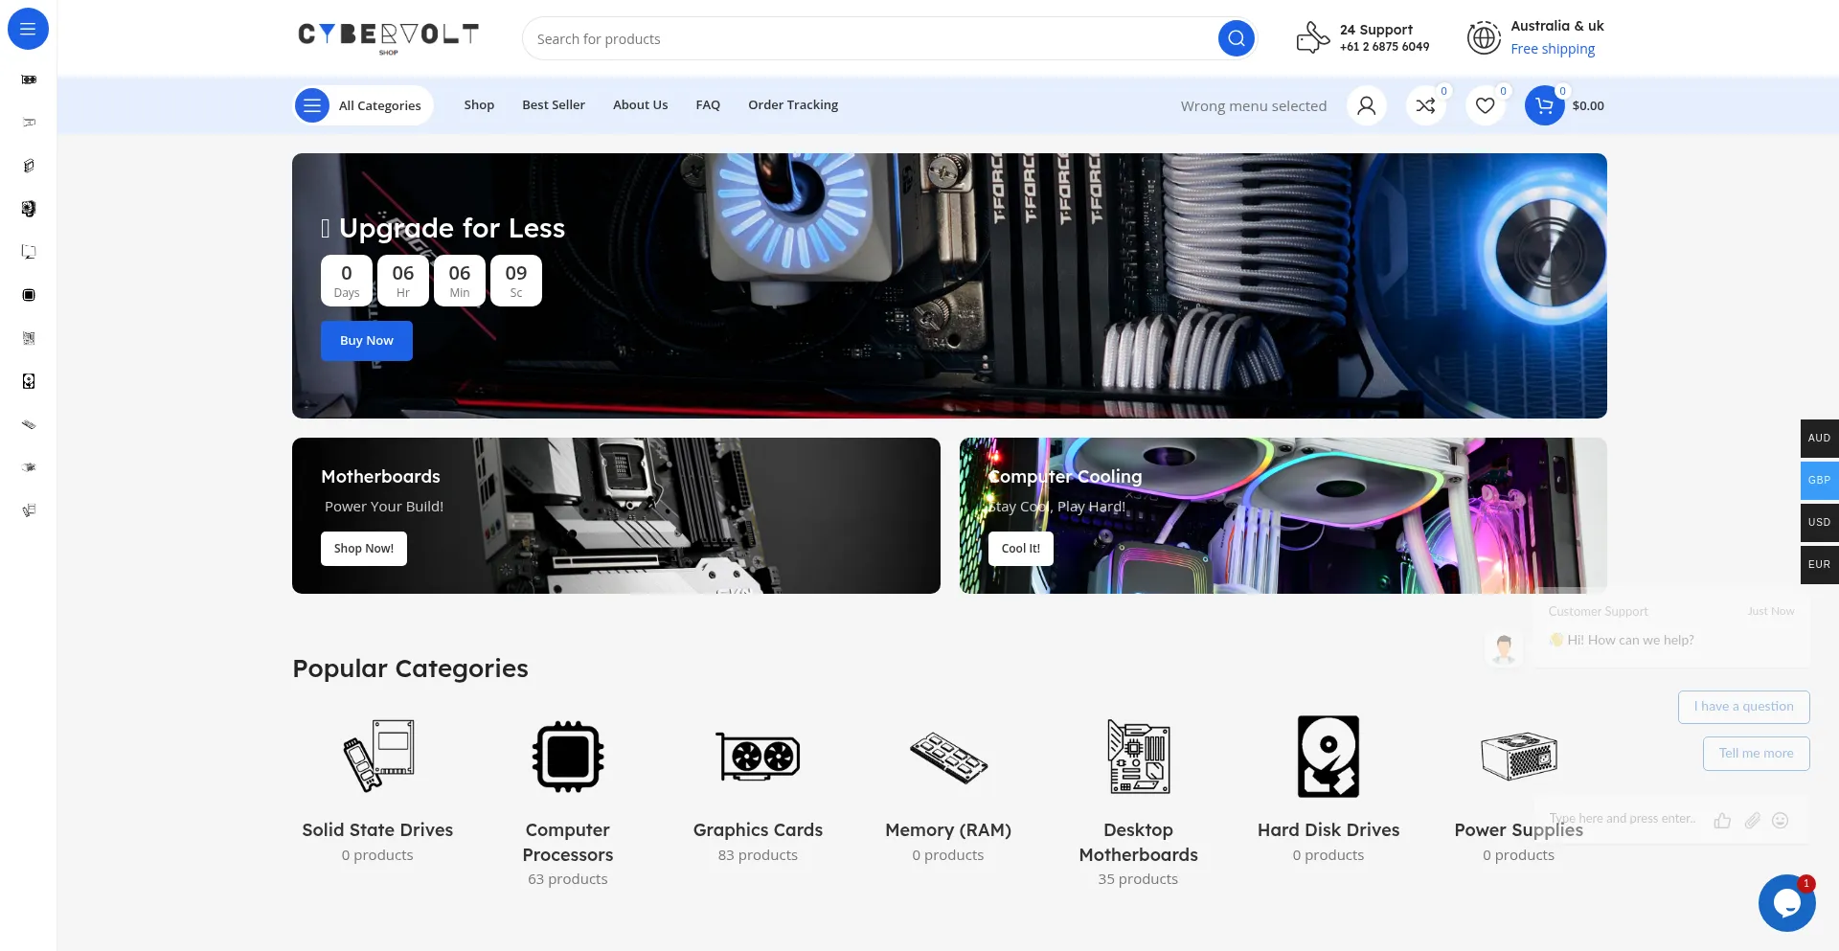This screenshot has height=951, width=1839.
Task: Click the chat emoji icon
Action: tap(1781, 821)
